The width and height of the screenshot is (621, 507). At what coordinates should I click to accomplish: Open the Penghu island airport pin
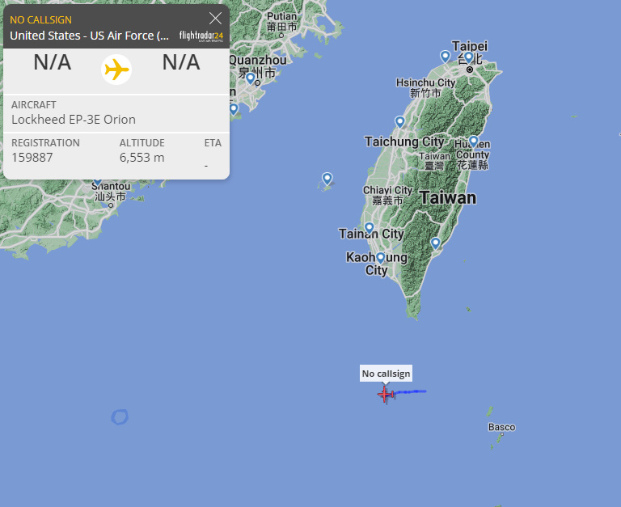(327, 179)
